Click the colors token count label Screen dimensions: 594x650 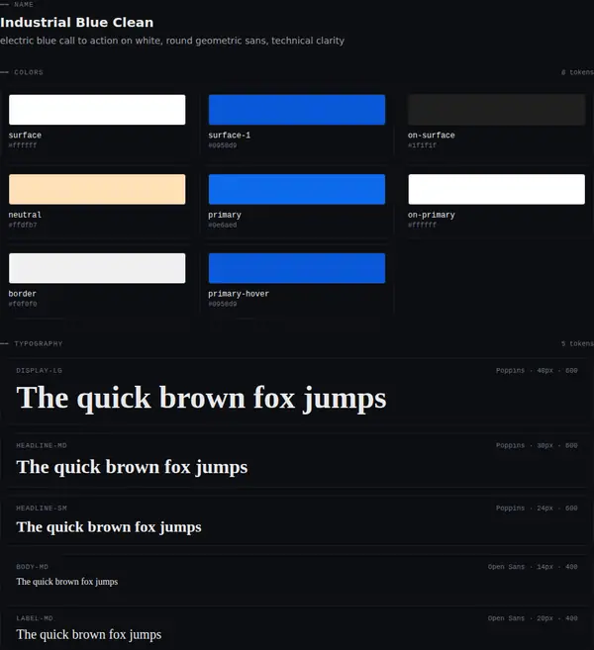[x=577, y=72]
